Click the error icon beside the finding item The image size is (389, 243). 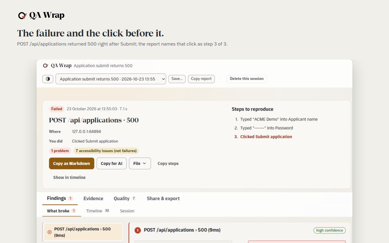[50, 232]
